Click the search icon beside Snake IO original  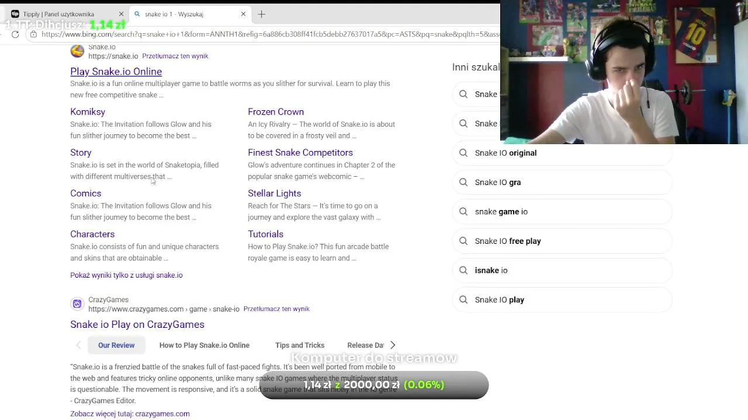coord(463,153)
